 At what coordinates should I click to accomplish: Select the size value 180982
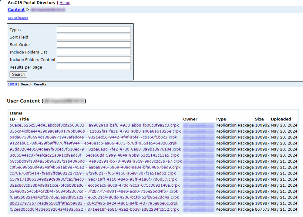262,125
